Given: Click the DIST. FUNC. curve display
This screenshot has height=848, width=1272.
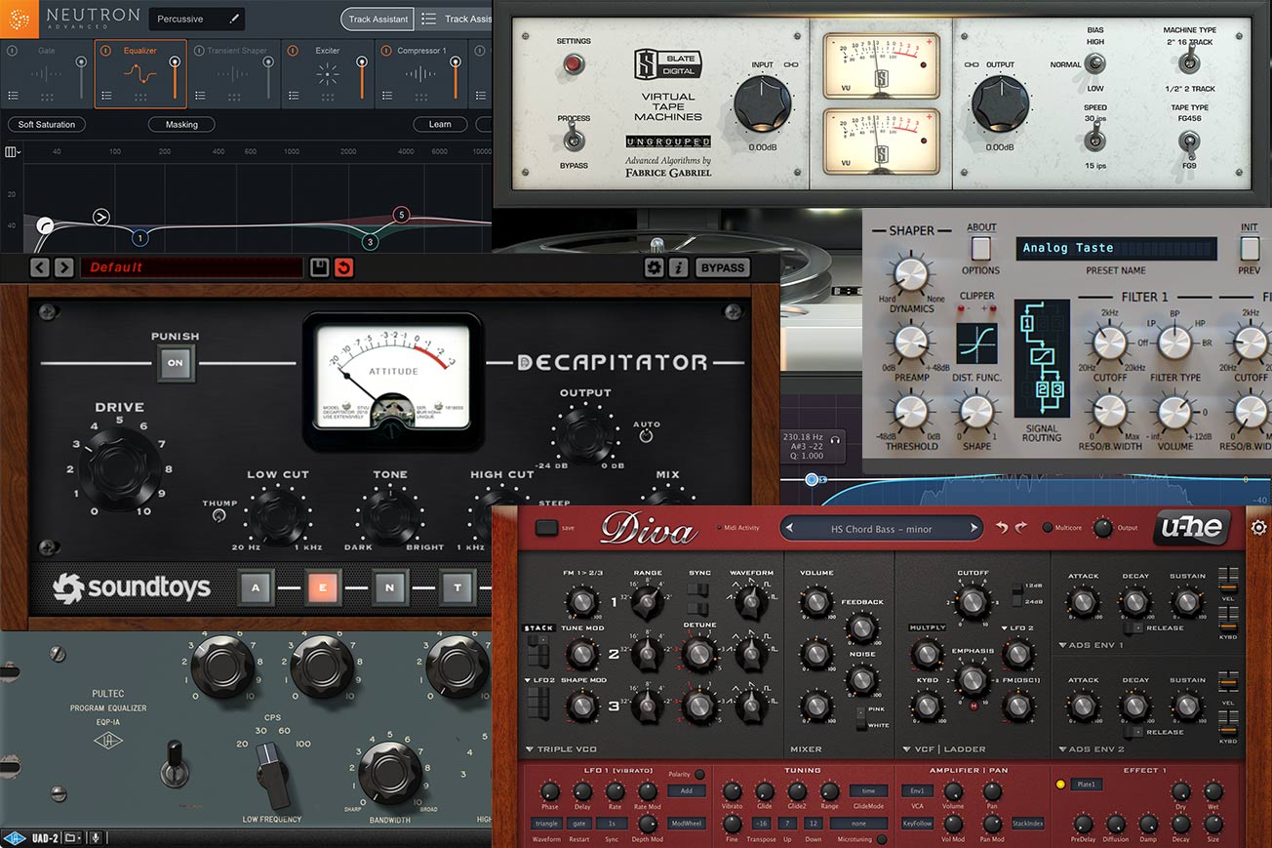Looking at the screenshot, I should pyautogui.click(x=976, y=343).
